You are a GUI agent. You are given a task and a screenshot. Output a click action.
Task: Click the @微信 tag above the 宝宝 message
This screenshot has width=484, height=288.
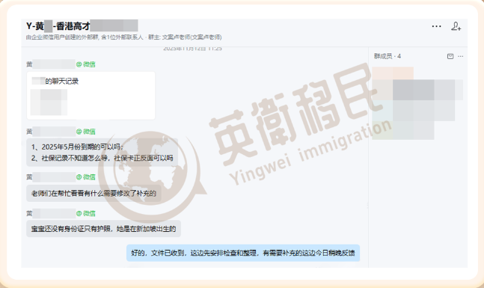(85, 213)
